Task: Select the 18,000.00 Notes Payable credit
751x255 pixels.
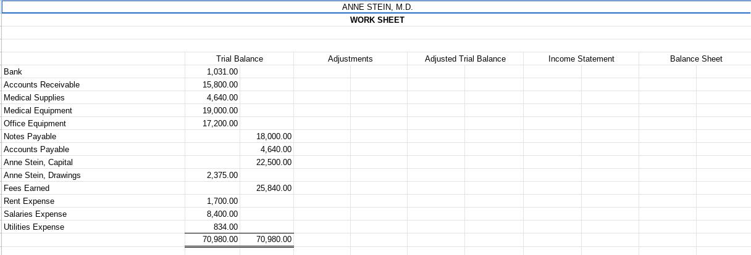Action: [x=267, y=136]
